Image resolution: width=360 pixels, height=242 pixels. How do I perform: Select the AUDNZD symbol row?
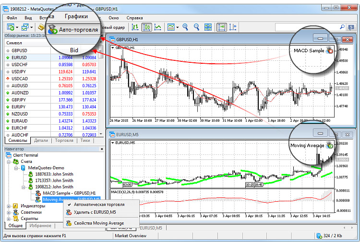51,93
